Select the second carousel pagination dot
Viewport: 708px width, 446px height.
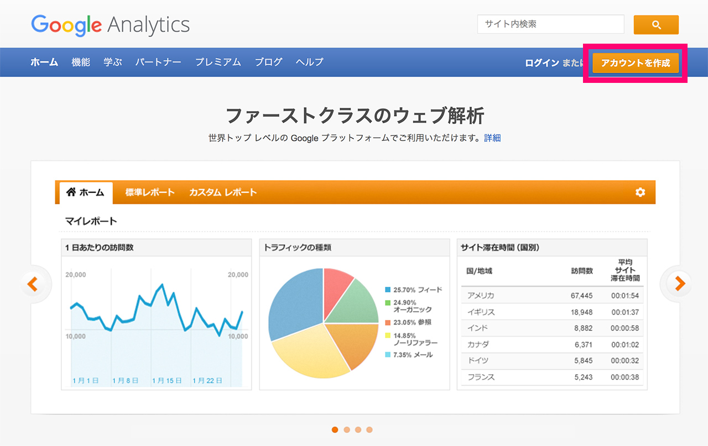347,429
